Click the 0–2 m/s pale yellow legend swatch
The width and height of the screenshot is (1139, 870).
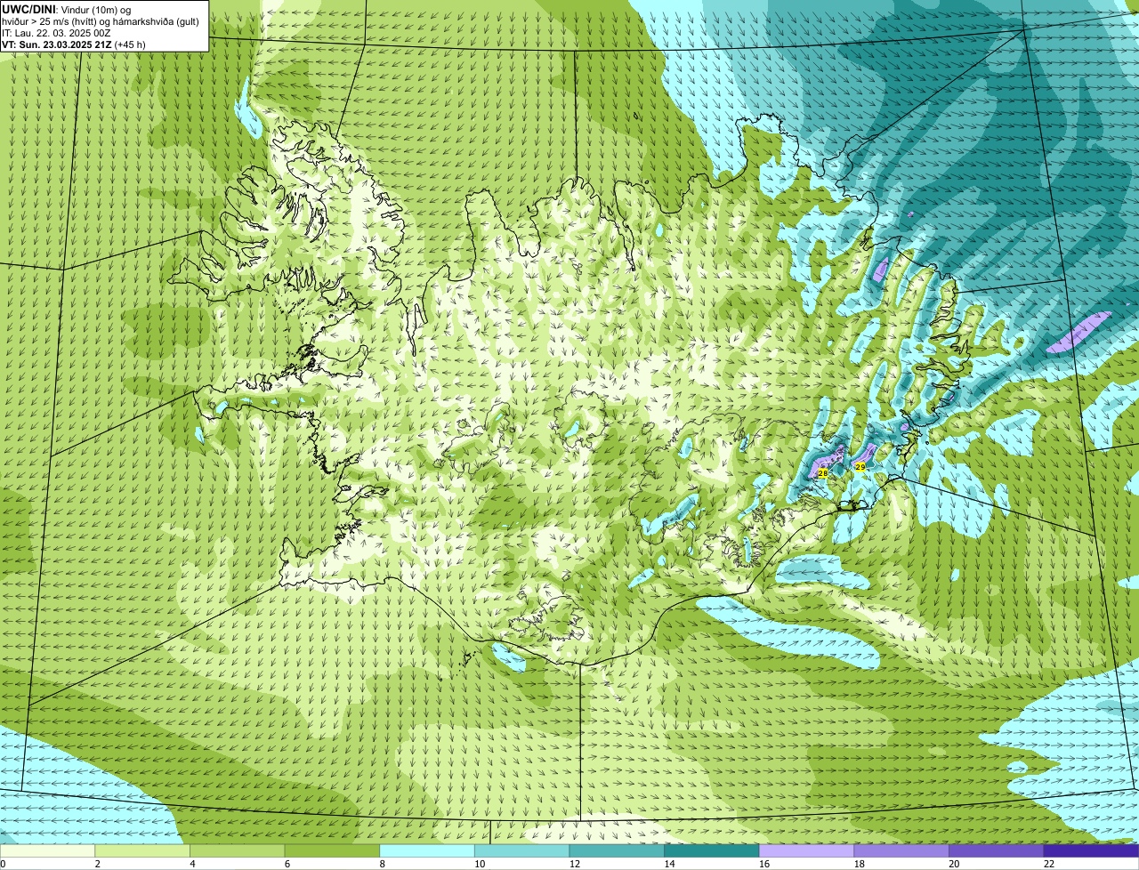click(47, 850)
